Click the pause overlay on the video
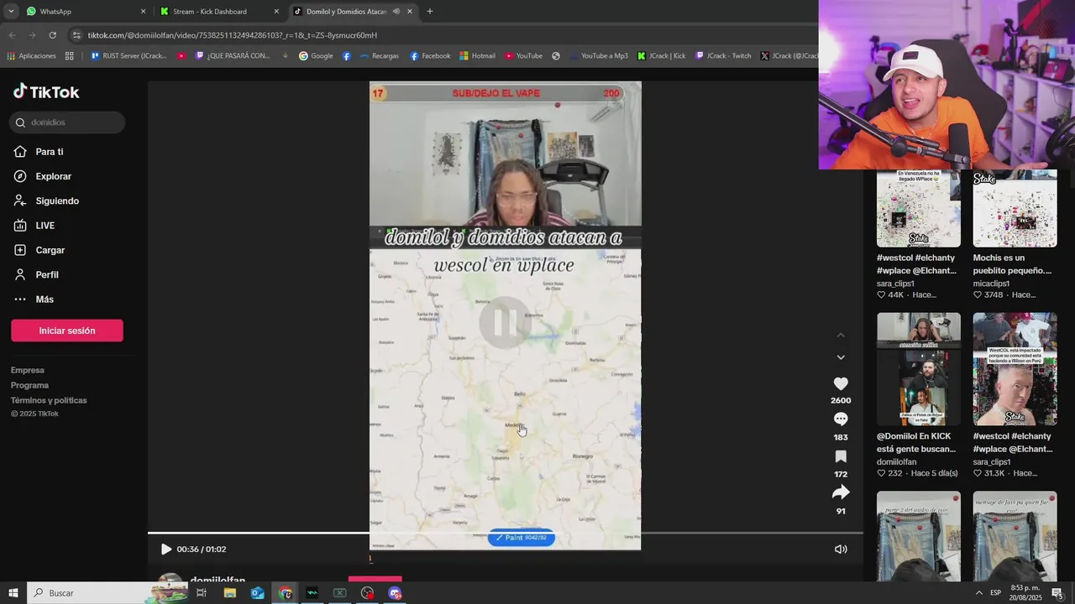The image size is (1075, 604). (505, 322)
